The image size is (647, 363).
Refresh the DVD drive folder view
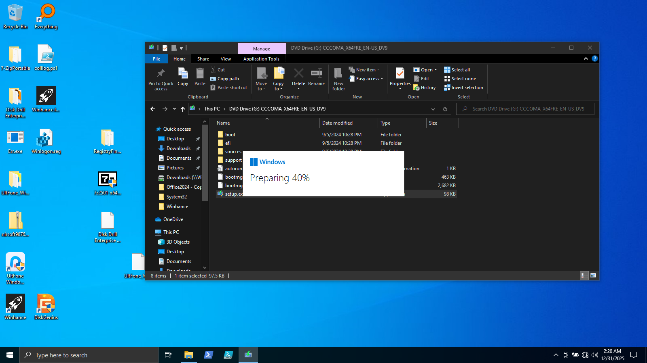pyautogui.click(x=445, y=109)
